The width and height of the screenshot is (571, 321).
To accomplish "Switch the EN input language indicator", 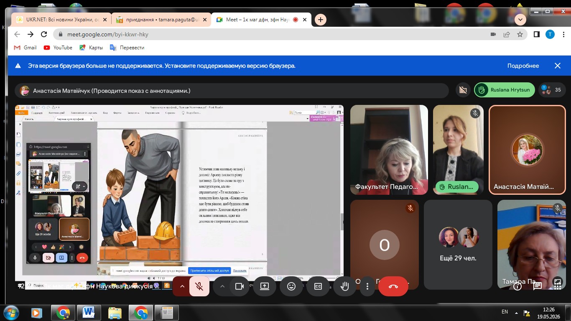I will tap(505, 312).
